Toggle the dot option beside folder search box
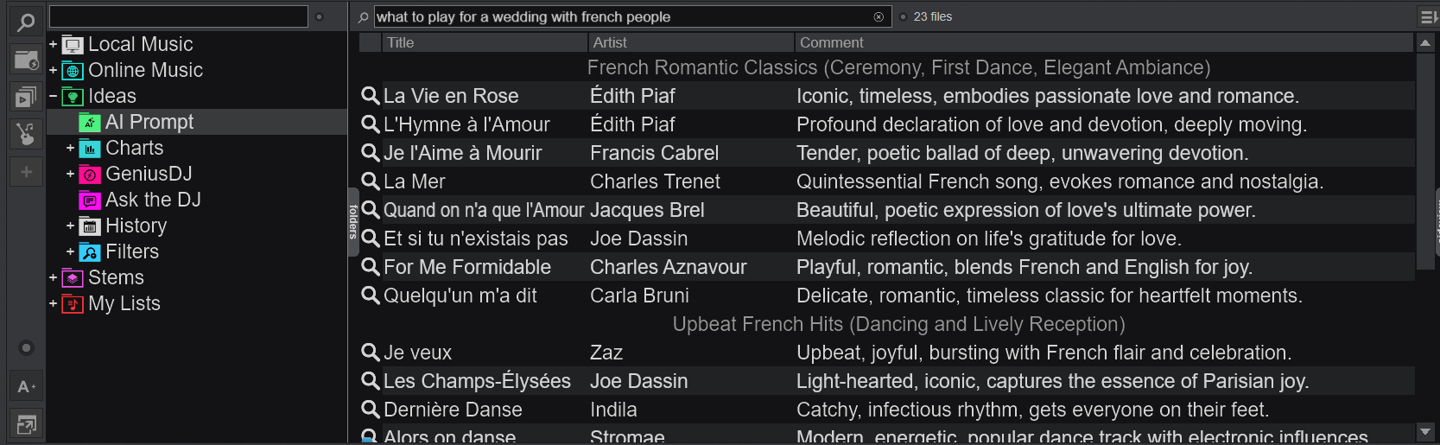Image resolution: width=1440 pixels, height=445 pixels. (x=320, y=17)
